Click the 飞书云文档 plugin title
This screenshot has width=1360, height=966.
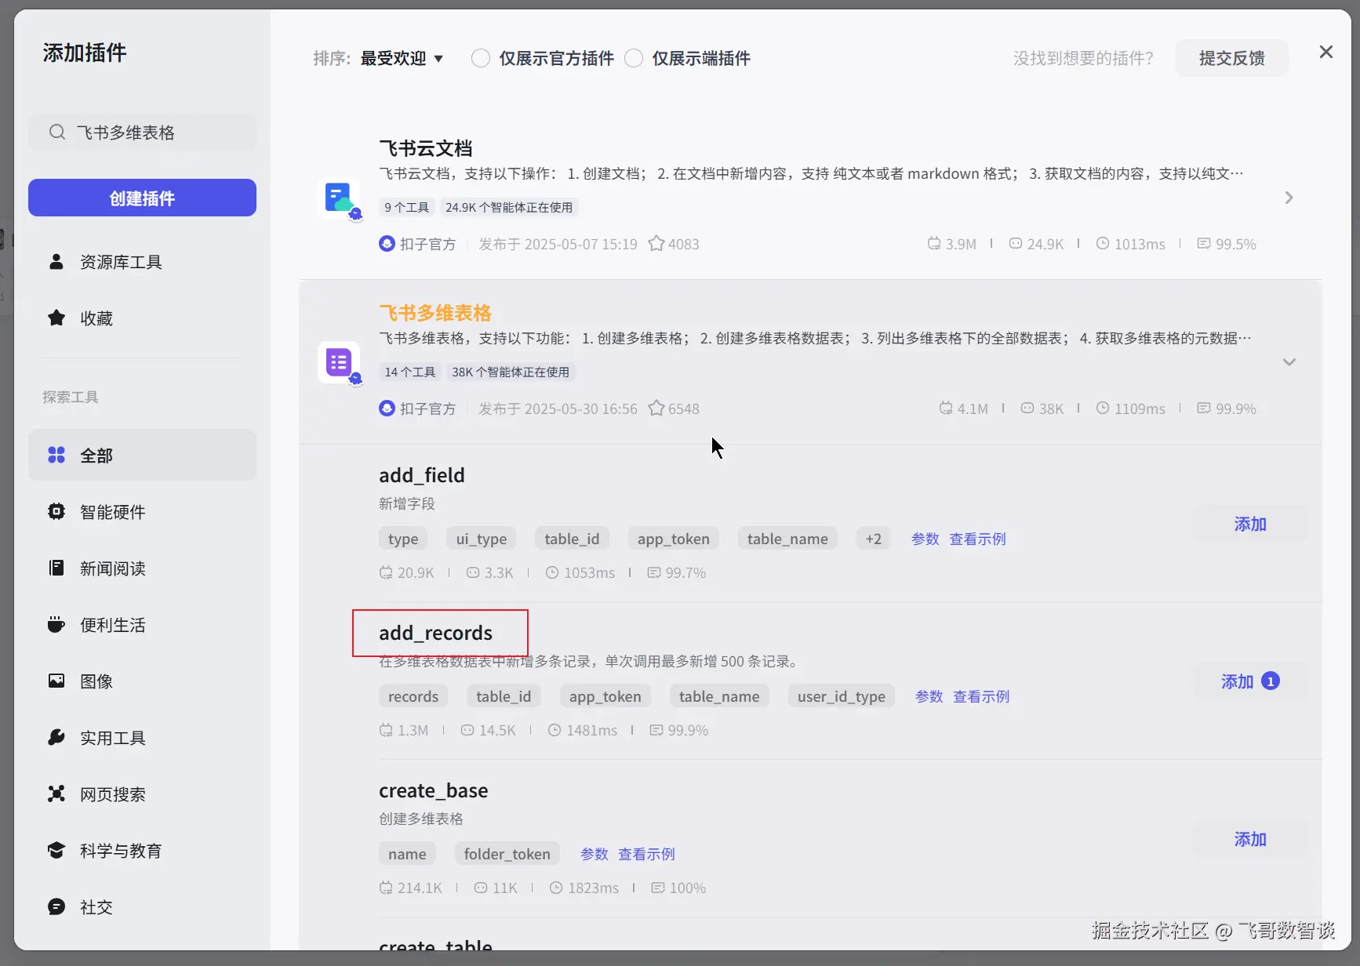coord(426,148)
